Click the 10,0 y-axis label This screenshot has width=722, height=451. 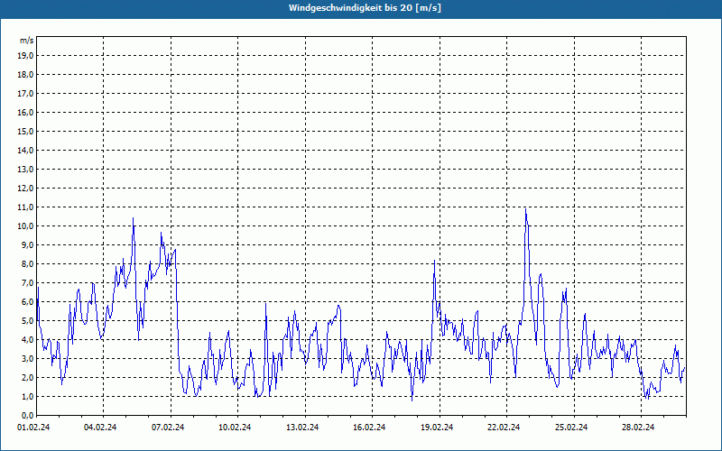25,226
